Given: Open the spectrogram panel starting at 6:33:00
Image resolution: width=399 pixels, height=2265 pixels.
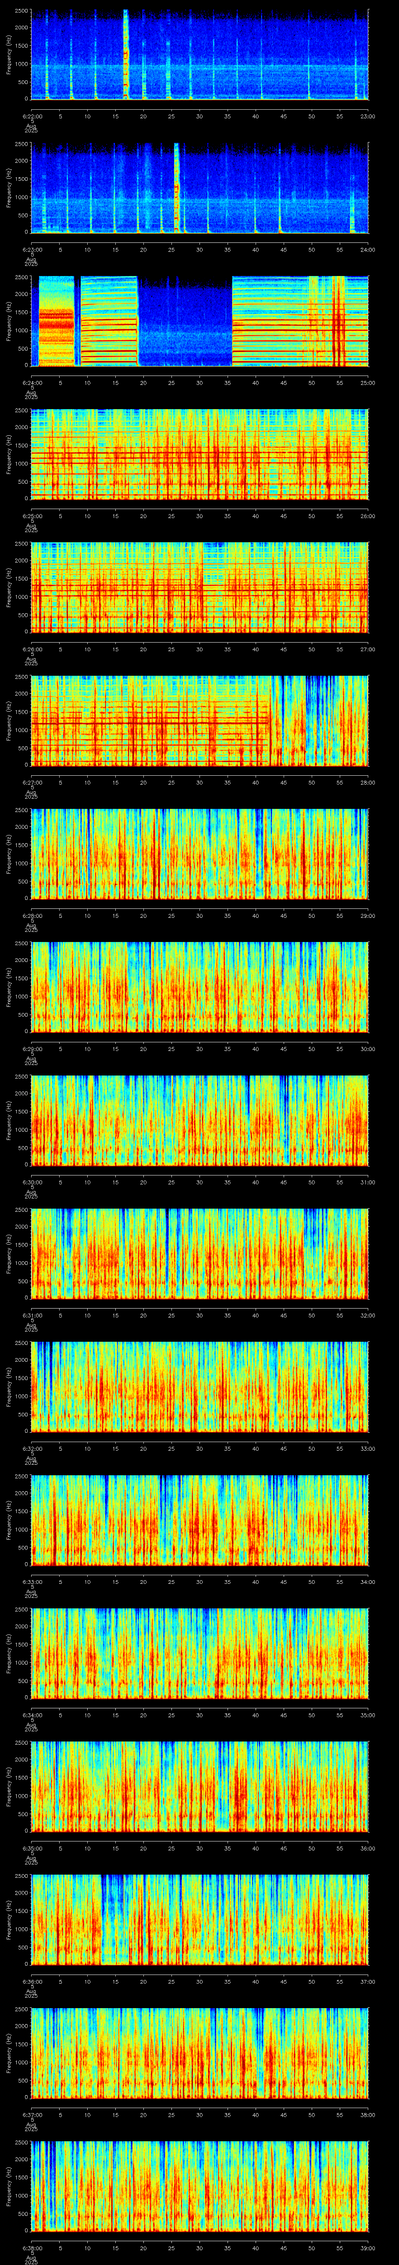Looking at the screenshot, I should (x=200, y=1519).
